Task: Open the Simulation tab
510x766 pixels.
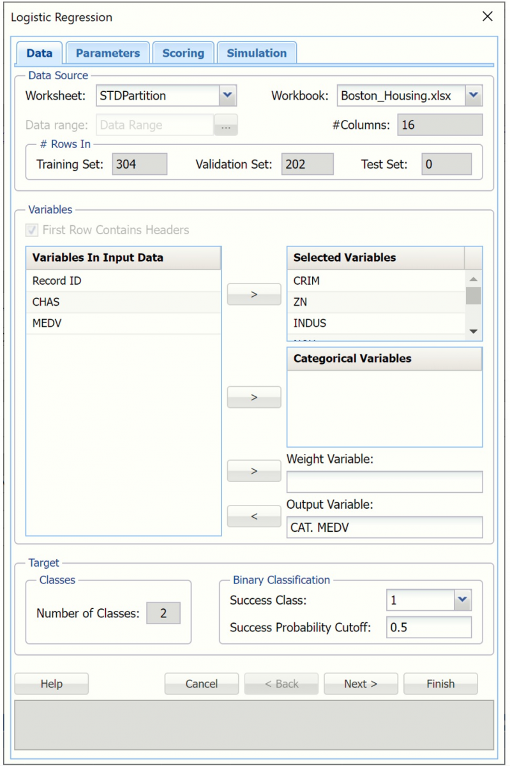Action: [257, 53]
